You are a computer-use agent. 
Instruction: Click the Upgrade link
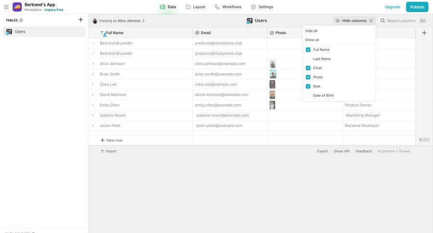[393, 7]
